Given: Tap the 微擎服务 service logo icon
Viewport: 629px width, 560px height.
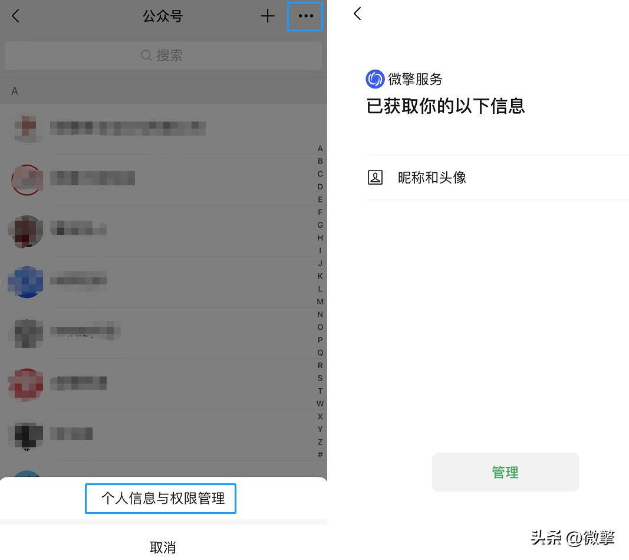Looking at the screenshot, I should click(375, 78).
